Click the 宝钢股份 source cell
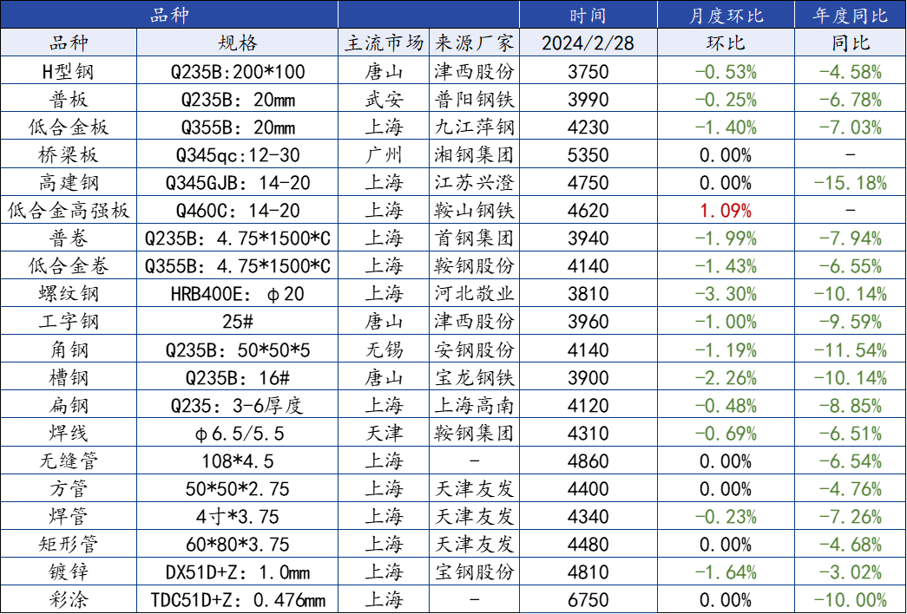The image size is (907, 614). (474, 572)
